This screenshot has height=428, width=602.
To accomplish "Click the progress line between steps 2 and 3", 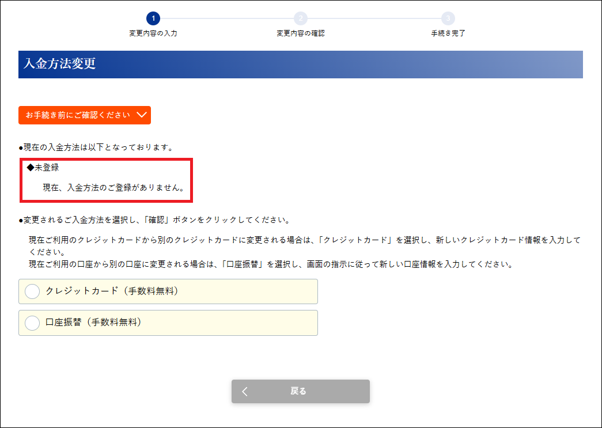I will click(x=374, y=18).
